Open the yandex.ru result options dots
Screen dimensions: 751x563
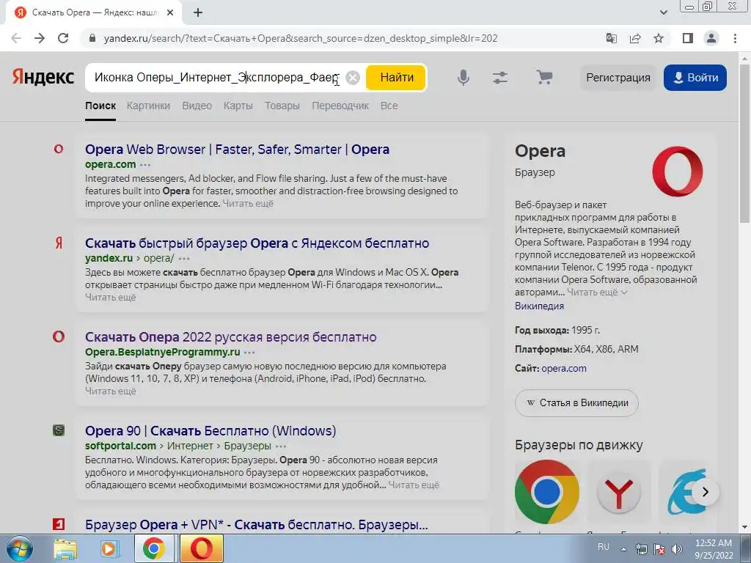pyautogui.click(x=184, y=259)
